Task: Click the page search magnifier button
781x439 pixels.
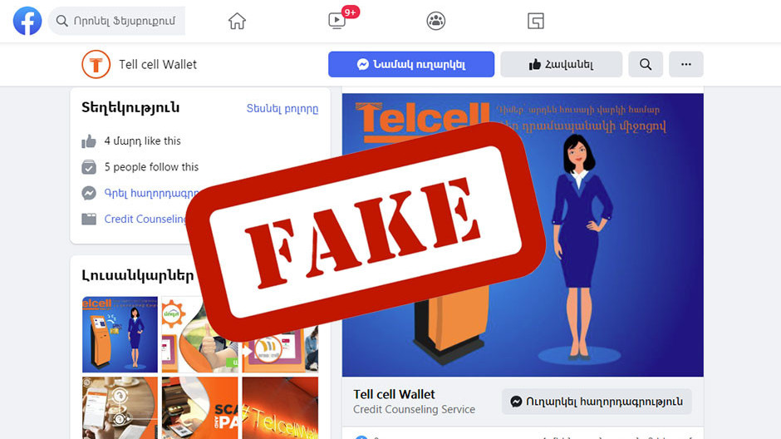Action: coord(646,64)
